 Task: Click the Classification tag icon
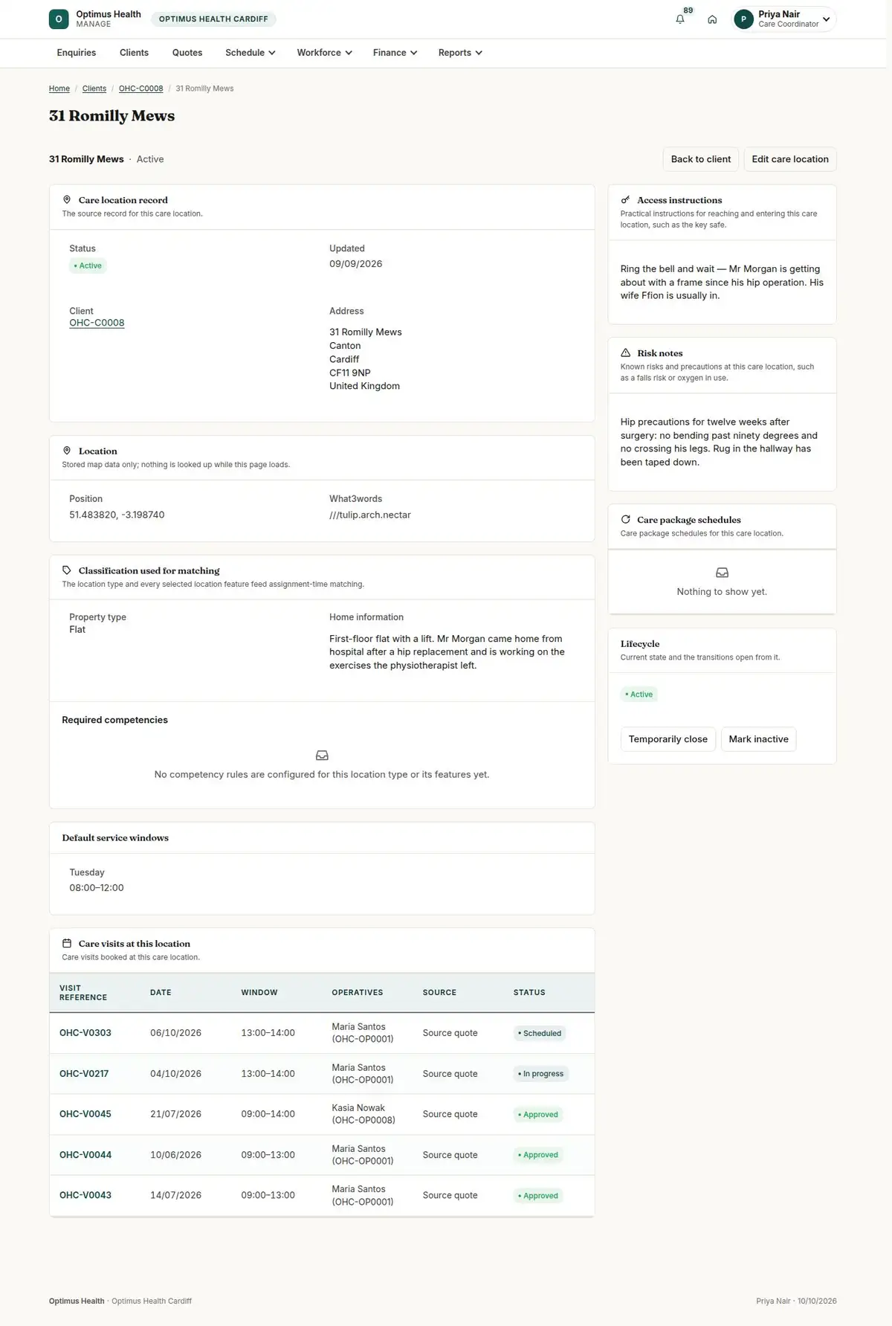67,570
